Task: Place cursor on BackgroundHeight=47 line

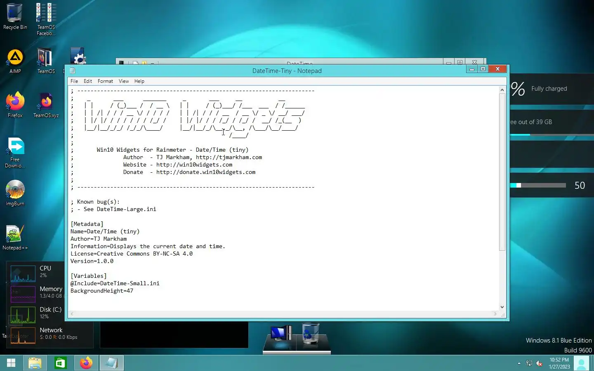Action: click(102, 291)
